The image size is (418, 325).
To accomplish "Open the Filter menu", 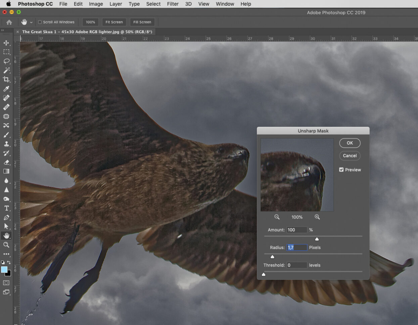I will [173, 4].
